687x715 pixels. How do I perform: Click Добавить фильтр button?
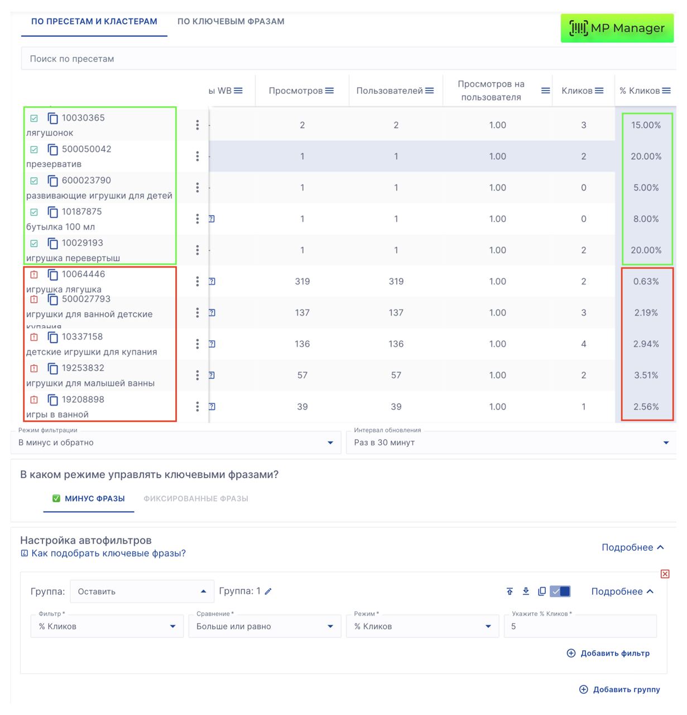[608, 654]
